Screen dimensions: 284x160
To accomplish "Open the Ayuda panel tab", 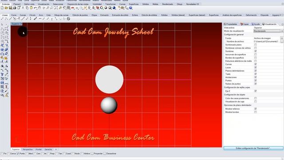I will click(x=256, y=24).
